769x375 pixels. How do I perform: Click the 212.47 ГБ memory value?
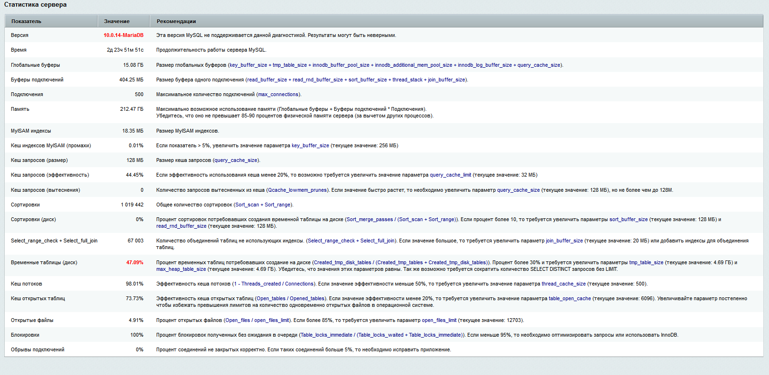132,109
